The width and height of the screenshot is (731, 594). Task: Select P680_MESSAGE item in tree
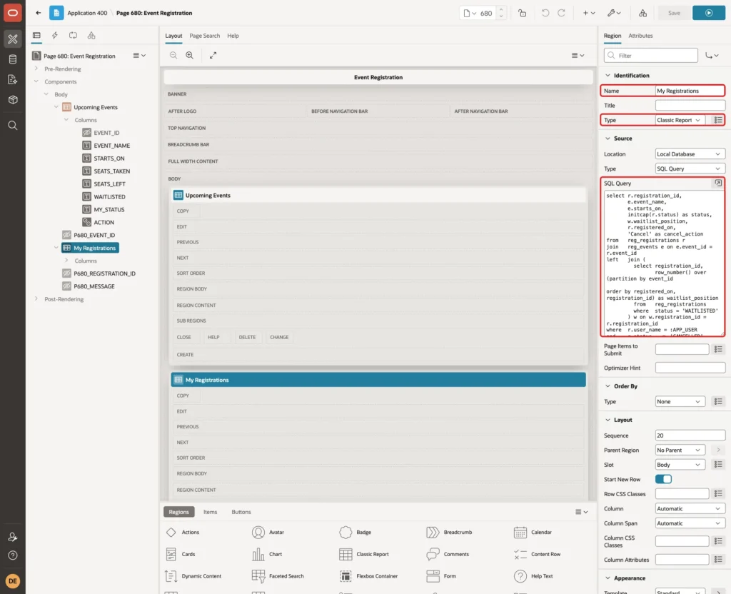(94, 286)
